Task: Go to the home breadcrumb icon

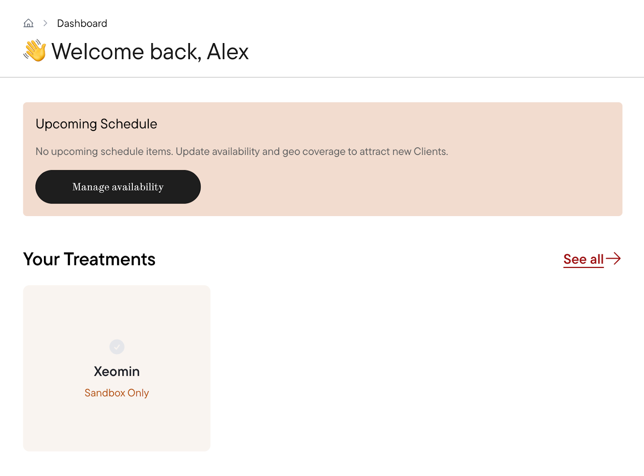Action: 28,23
